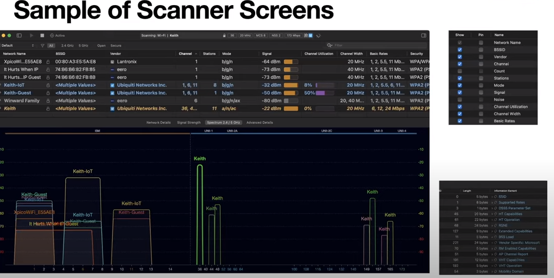The height and width of the screenshot is (278, 554).
Task: Click the funnel filter icon
Action: pyautogui.click(x=42, y=46)
